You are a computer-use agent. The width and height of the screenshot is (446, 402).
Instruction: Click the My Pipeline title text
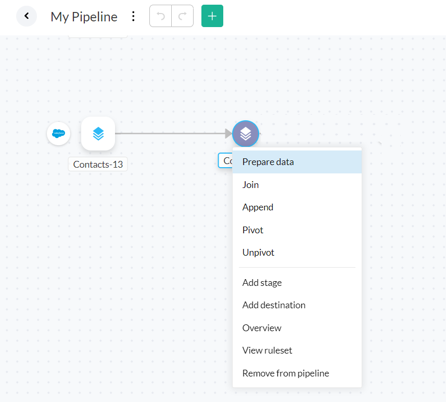click(84, 17)
